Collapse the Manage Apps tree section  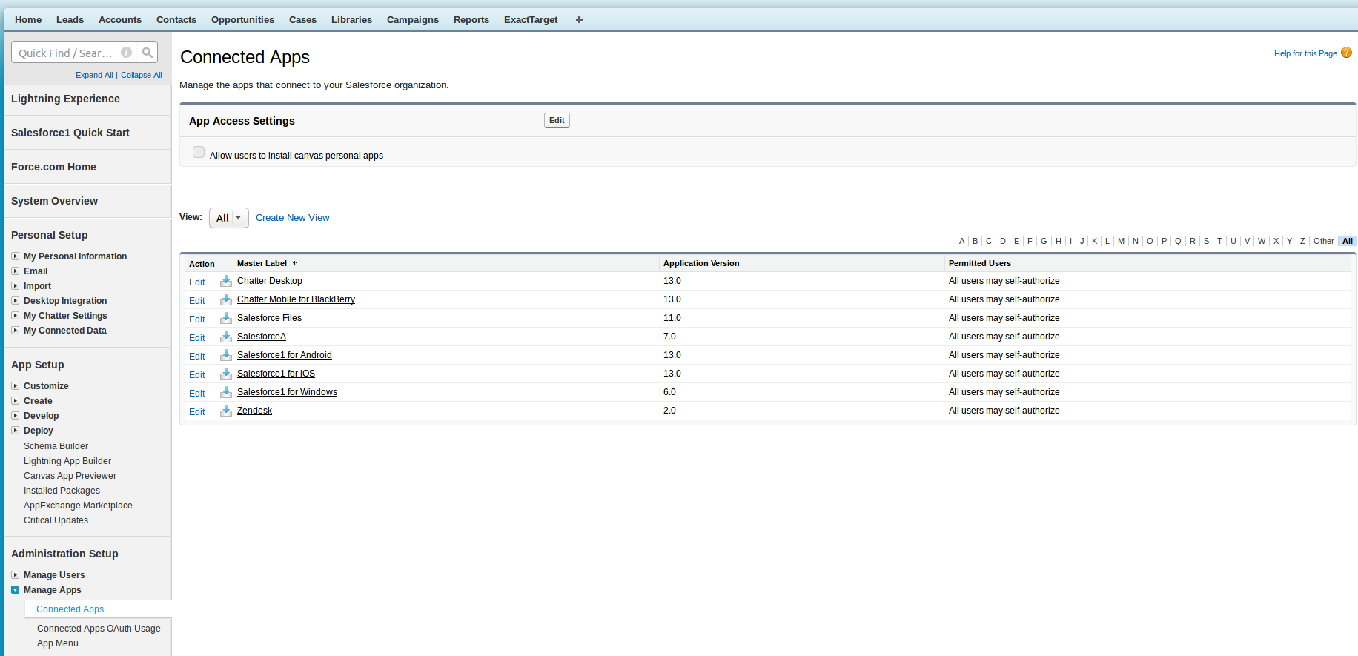tap(15, 590)
